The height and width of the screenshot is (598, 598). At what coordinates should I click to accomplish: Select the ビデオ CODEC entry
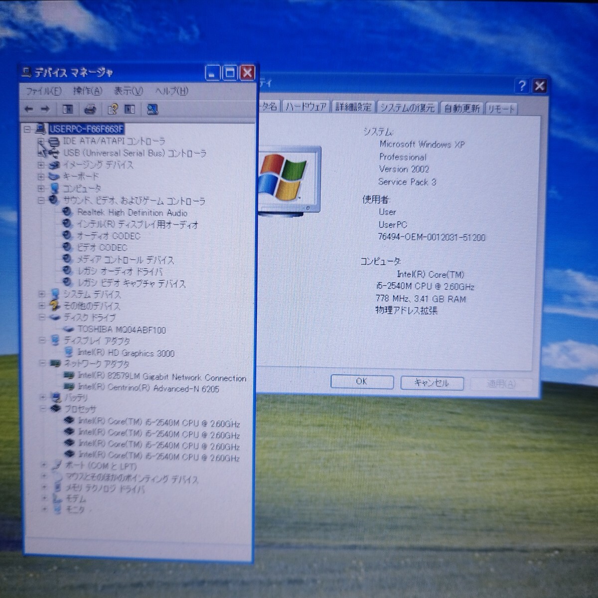tap(102, 247)
